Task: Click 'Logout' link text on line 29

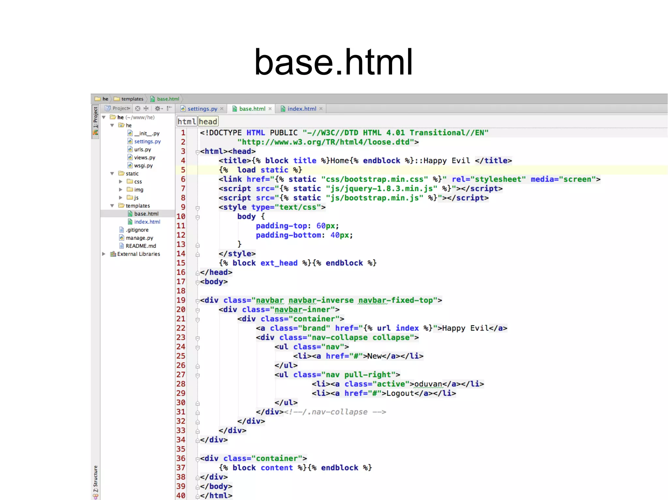Action: click(x=400, y=393)
